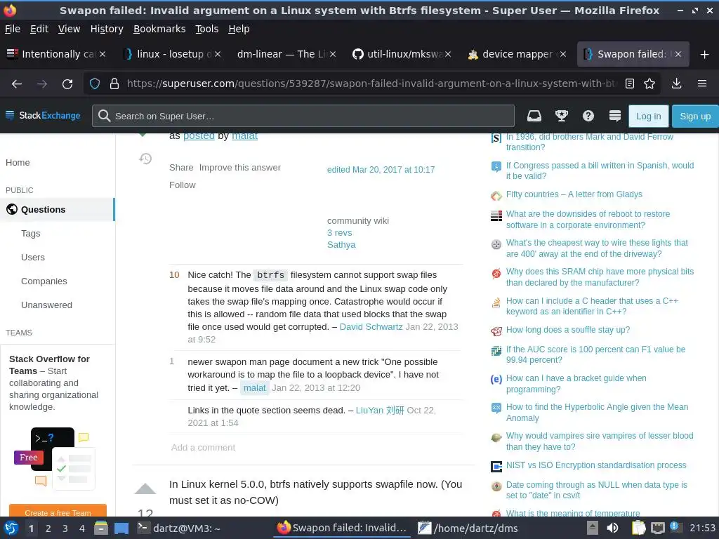
Task: Click the superuser.com URL address bar
Action: [371, 84]
